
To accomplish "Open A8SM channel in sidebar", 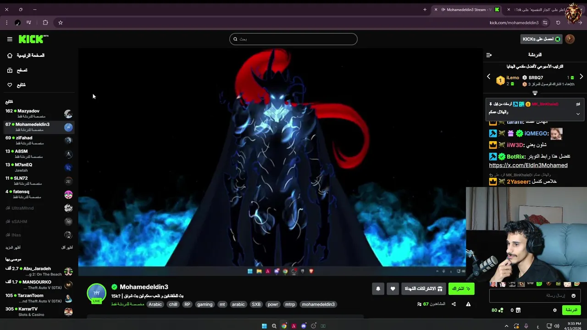I will 39,154.
